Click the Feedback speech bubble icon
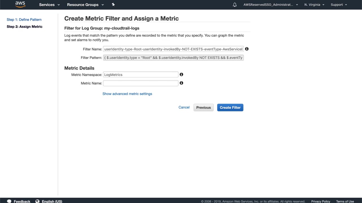 (9, 201)
